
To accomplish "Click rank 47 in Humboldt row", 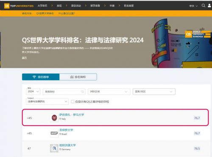I will coord(29,149).
